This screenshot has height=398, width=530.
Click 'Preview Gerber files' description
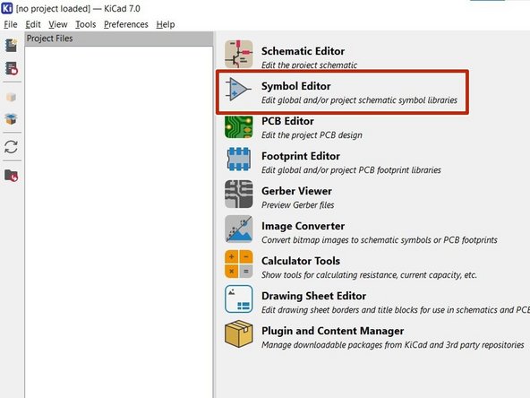coord(298,205)
